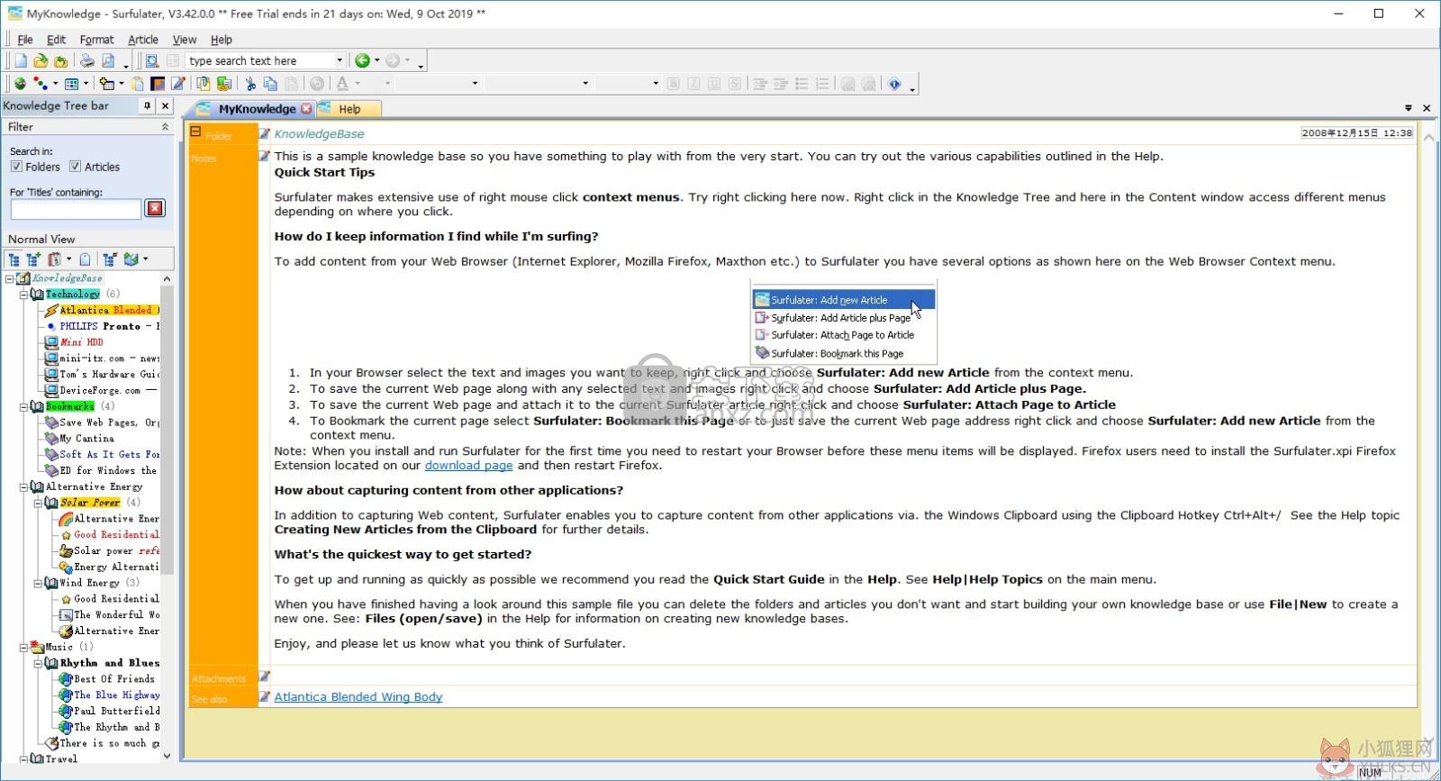Click the Search magnifier icon beside search box
Image resolution: width=1441 pixels, height=781 pixels.
[152, 60]
